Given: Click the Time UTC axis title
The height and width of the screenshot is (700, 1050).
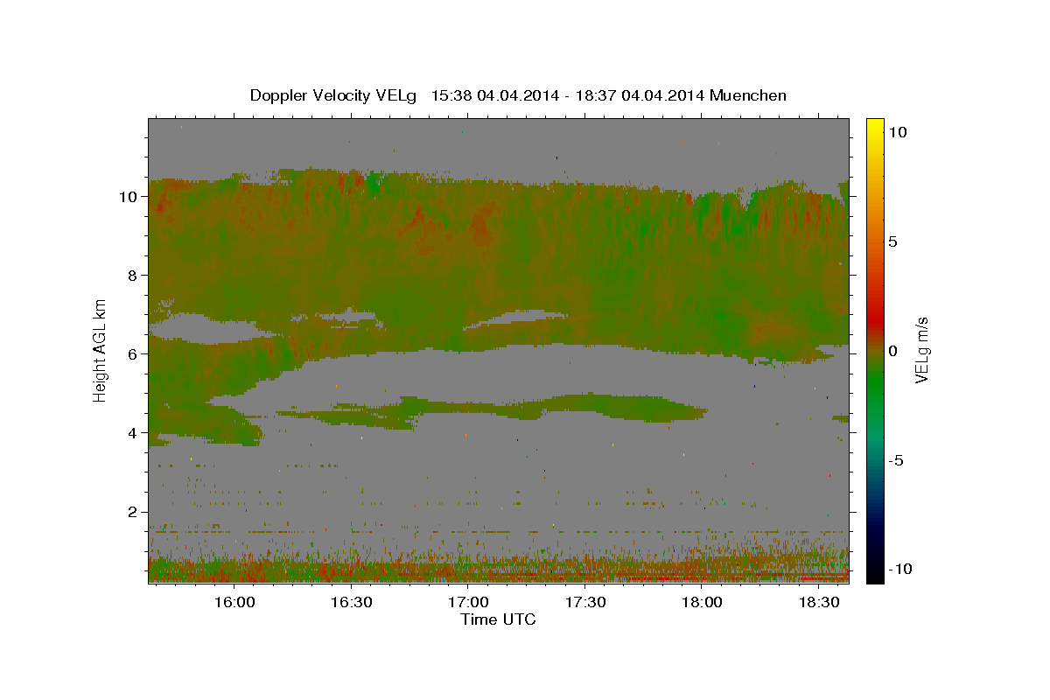Looking at the screenshot, I should (x=498, y=619).
